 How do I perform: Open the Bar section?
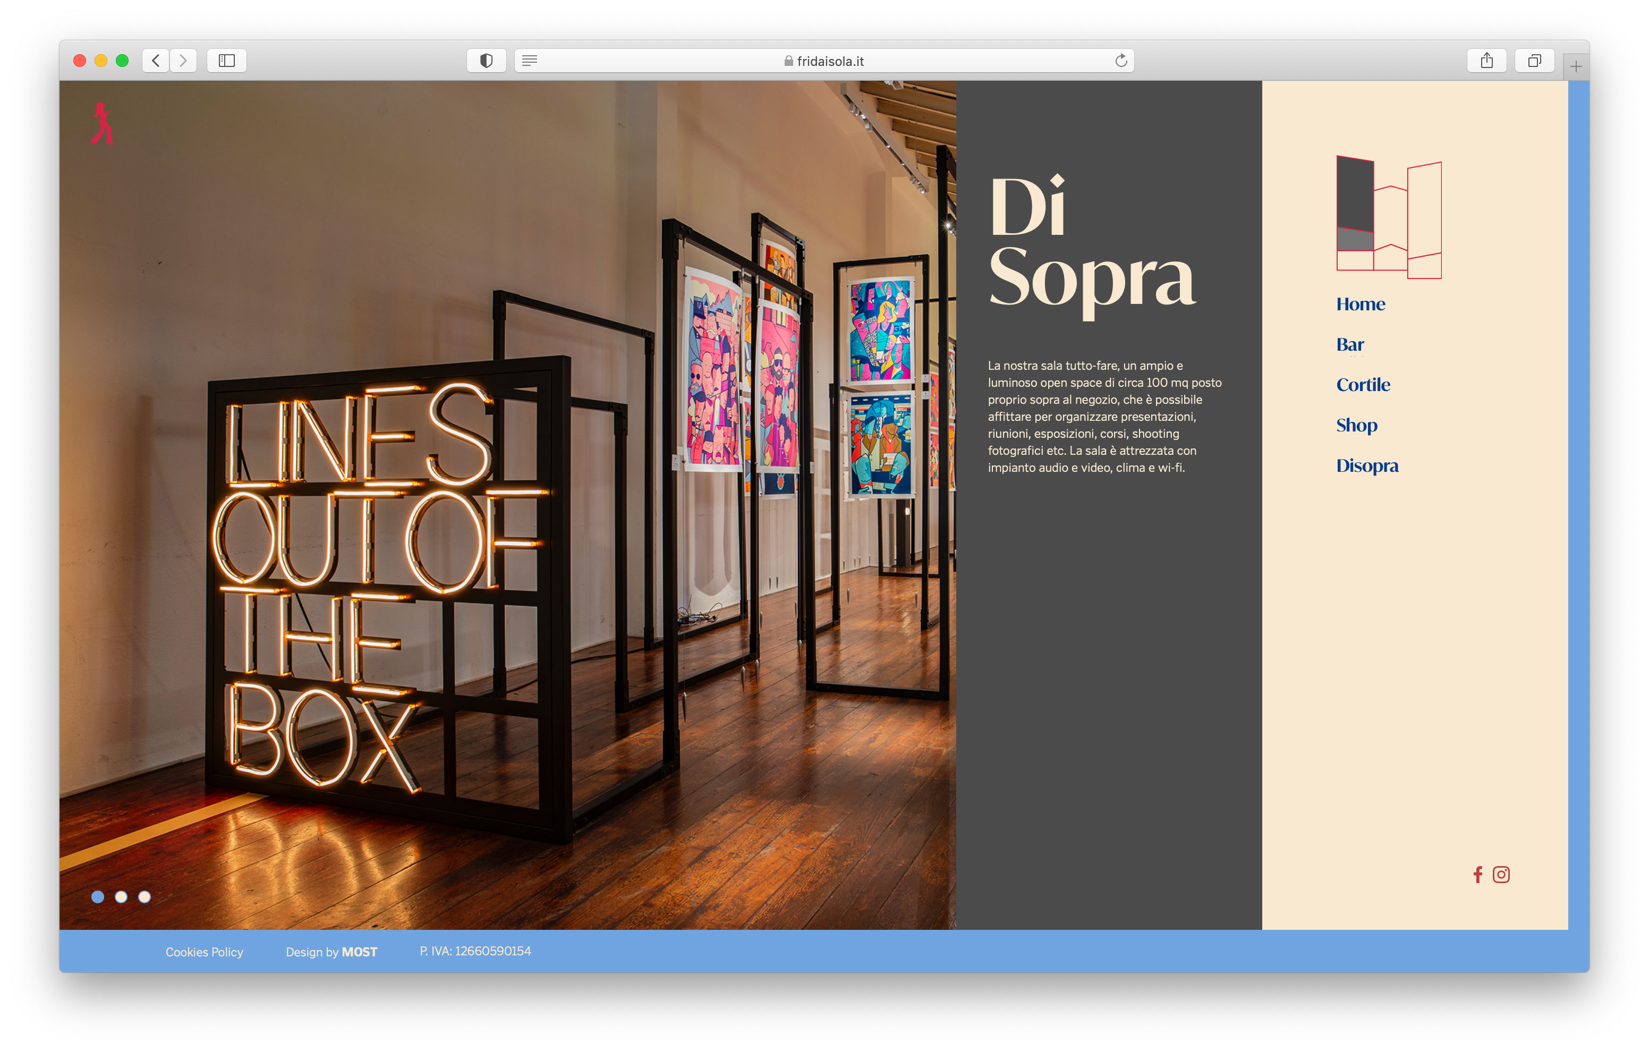1350,345
